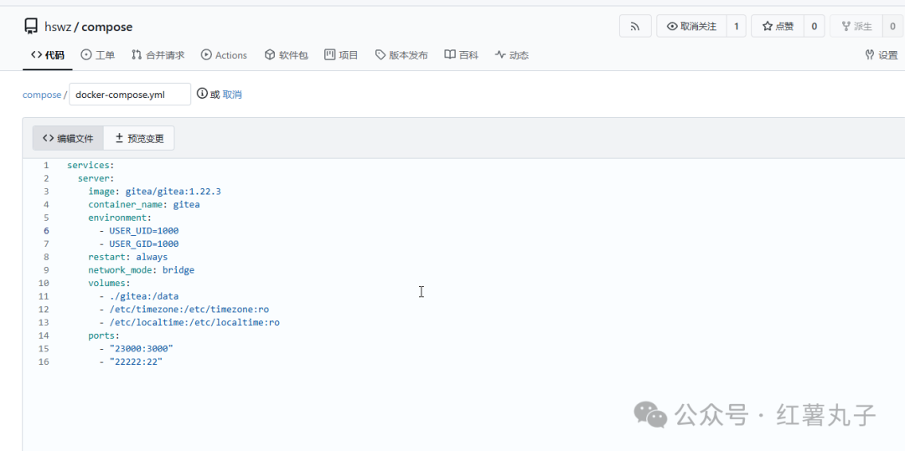Click the compose breadcrumb link
The height and width of the screenshot is (451, 905).
pyautogui.click(x=42, y=95)
